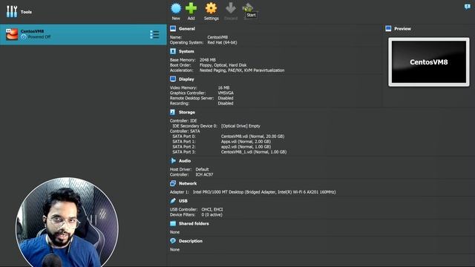Click the General section icon

coord(173,28)
